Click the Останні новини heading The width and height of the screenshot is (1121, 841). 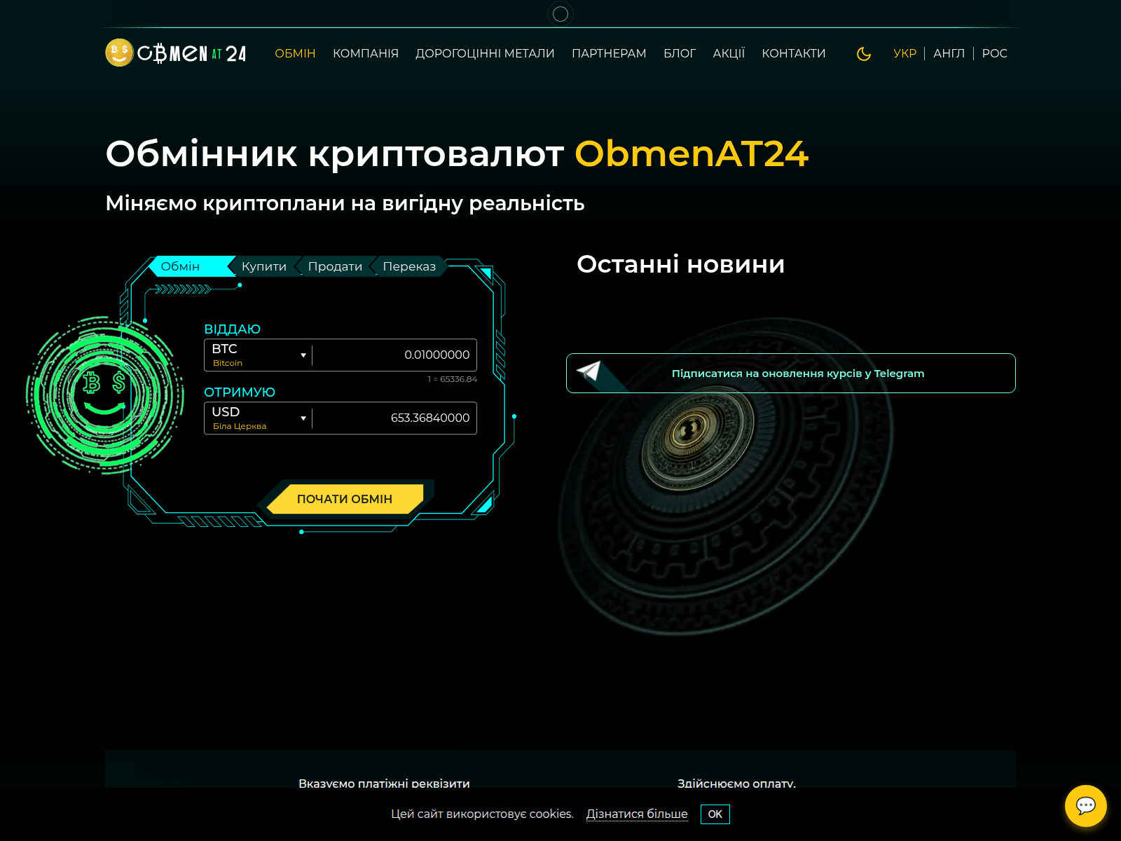(680, 264)
